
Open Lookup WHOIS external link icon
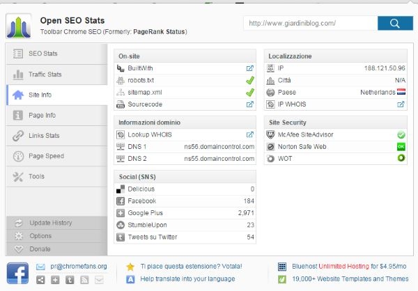(250, 134)
